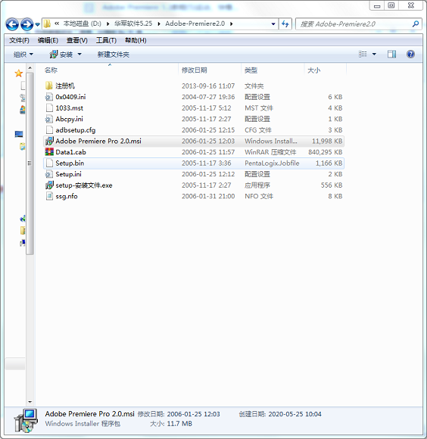Click the 2006-01-31 21:00 date cell
Viewport: 427px width, 439px height.
pos(208,196)
